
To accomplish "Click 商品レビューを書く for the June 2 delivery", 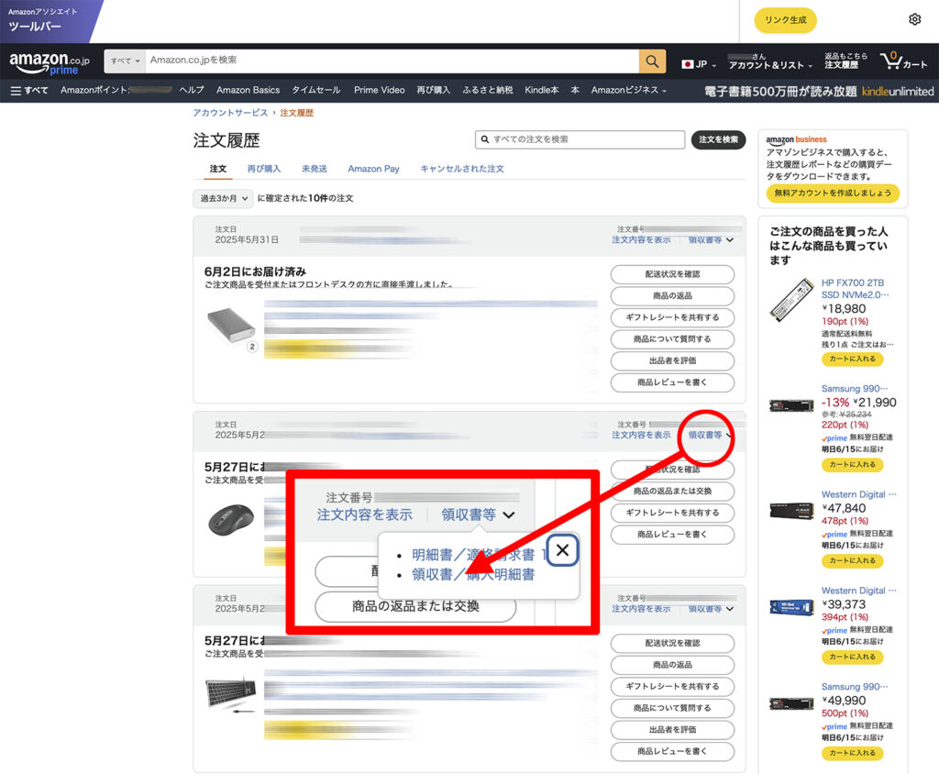I will (672, 382).
